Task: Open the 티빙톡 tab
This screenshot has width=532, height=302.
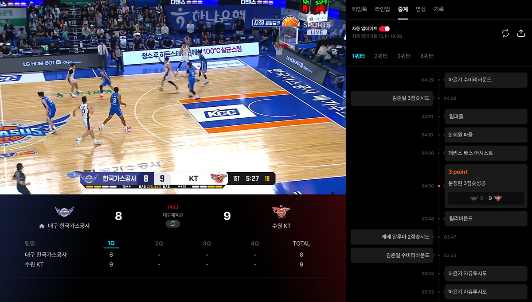Action: pyautogui.click(x=359, y=9)
